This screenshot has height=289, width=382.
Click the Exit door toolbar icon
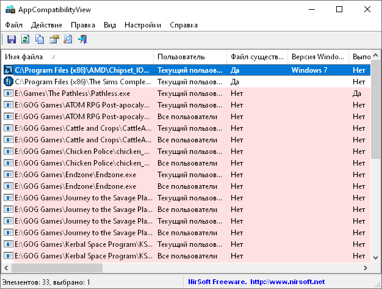tap(82, 40)
